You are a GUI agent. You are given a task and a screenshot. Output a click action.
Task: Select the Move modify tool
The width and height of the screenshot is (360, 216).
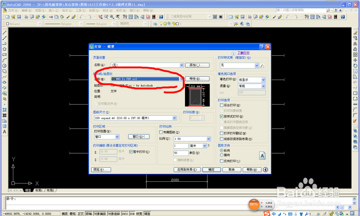(x=355, y=60)
